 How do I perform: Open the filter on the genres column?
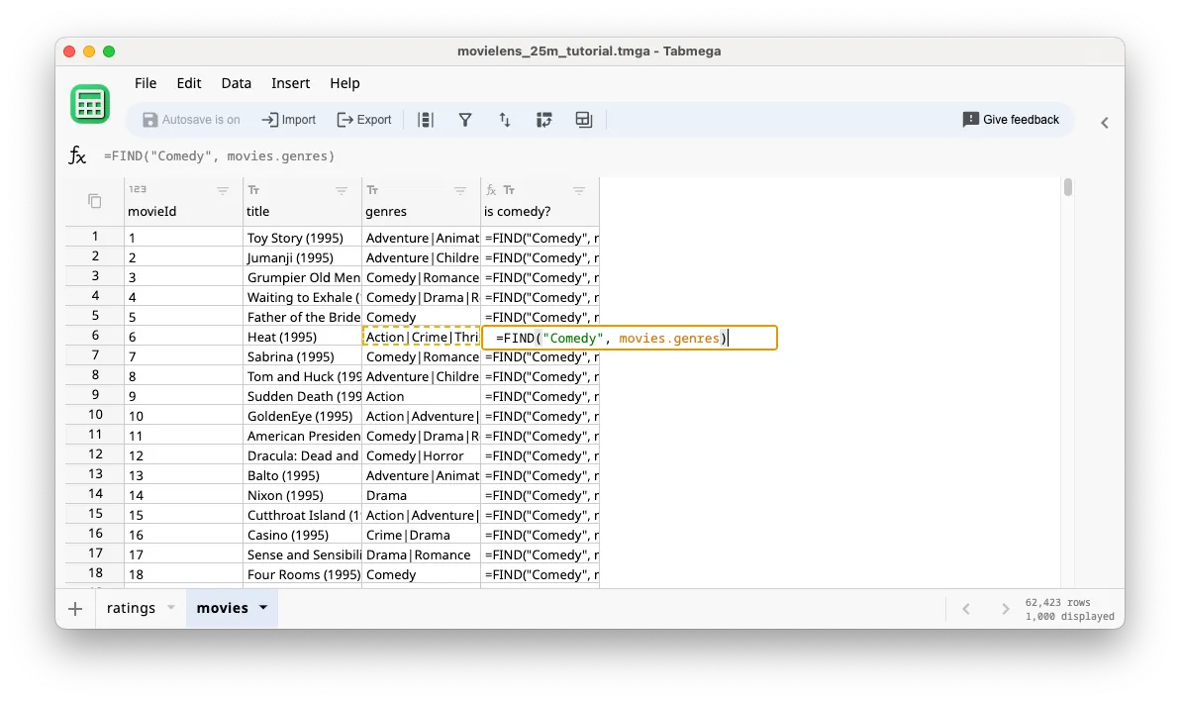pyautogui.click(x=459, y=190)
